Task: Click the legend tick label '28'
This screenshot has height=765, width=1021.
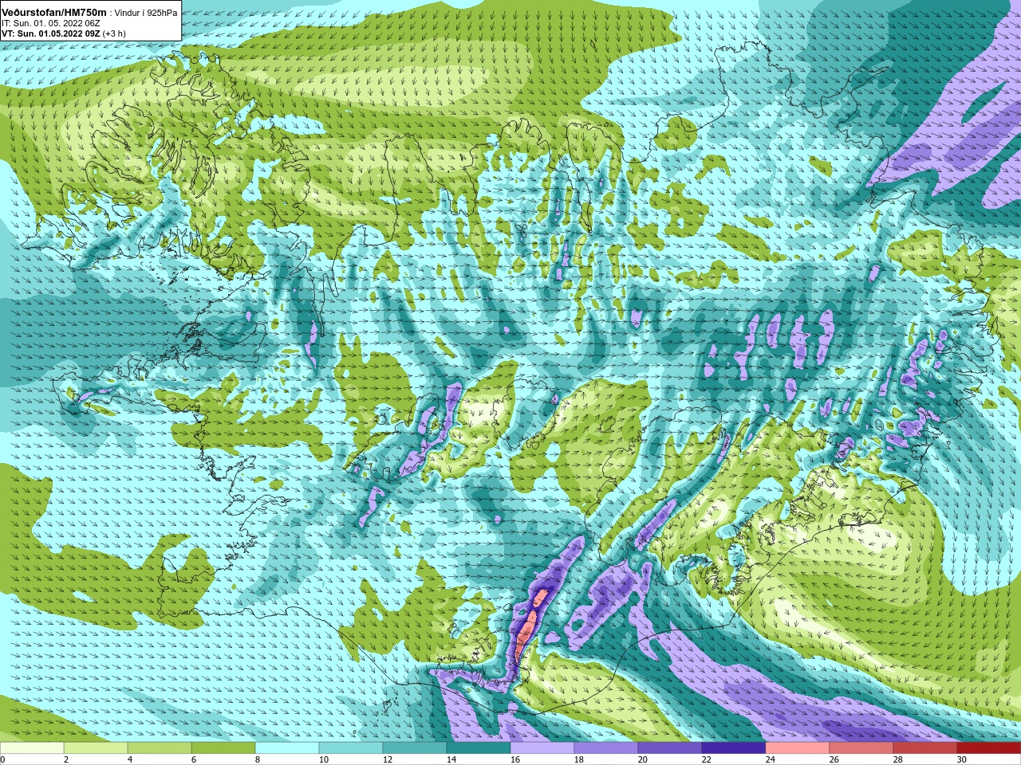Action: click(897, 759)
